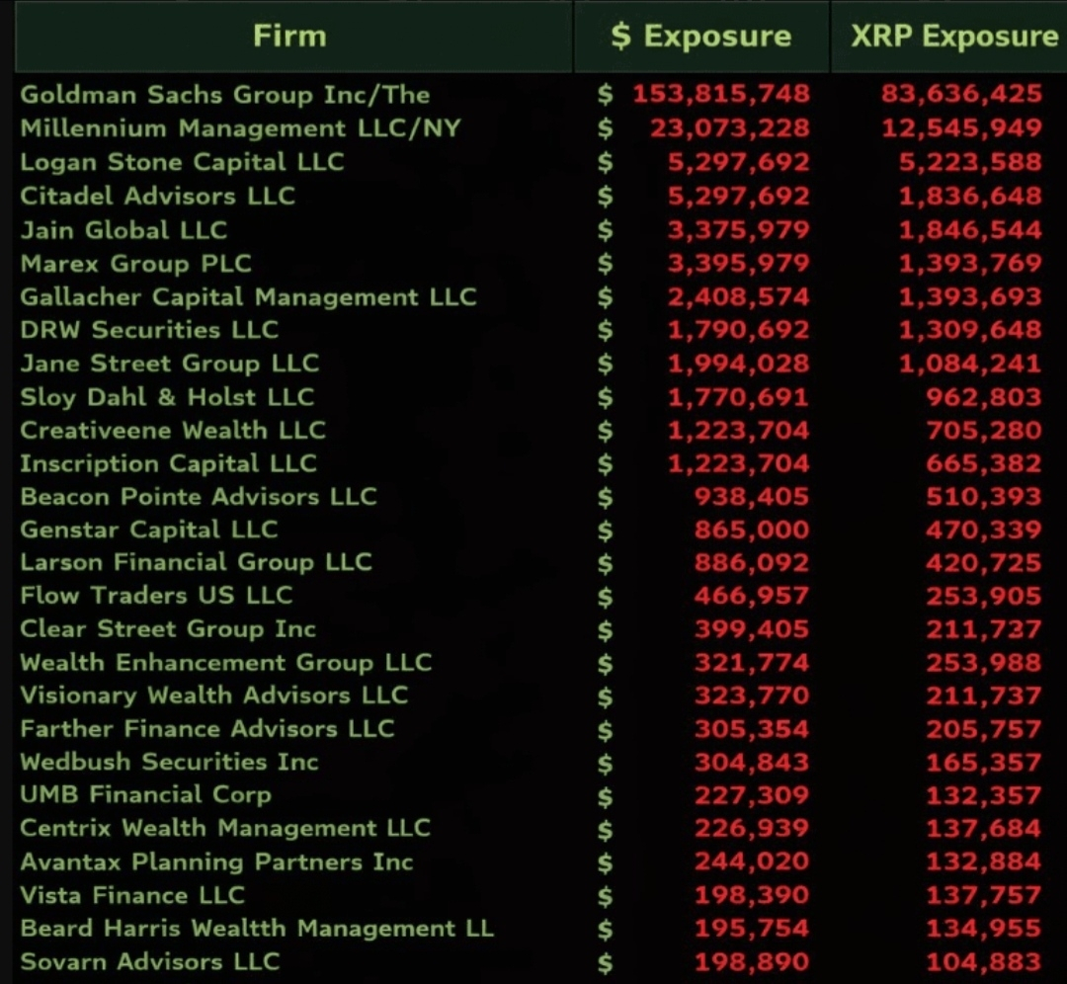Click the 1,770,691 dollar exposure value

(738, 397)
